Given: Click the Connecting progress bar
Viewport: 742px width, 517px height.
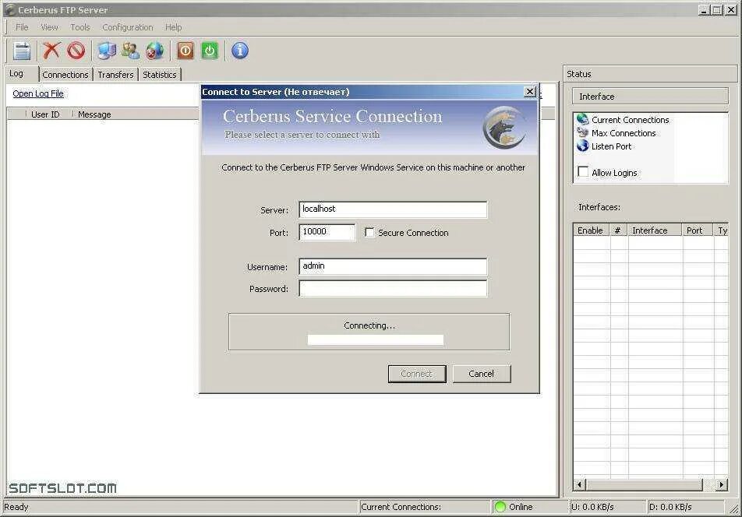Looking at the screenshot, I should 375,339.
